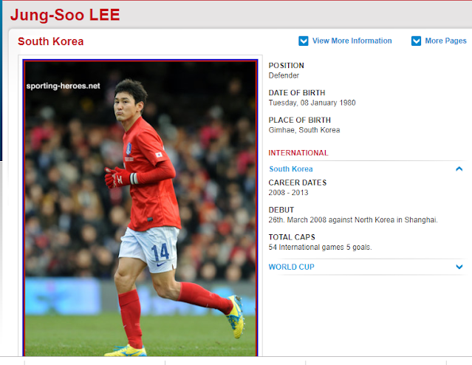Viewport: 472px width, 365px height.
Task: Click the Jung-Soo LEE page title
Action: click(x=65, y=15)
